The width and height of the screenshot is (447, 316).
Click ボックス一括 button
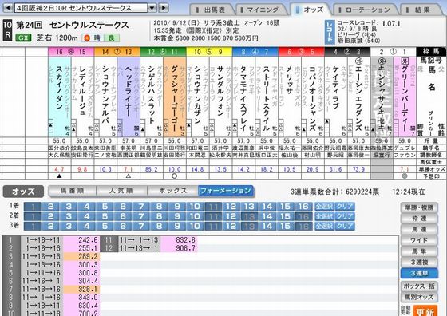click(x=419, y=286)
